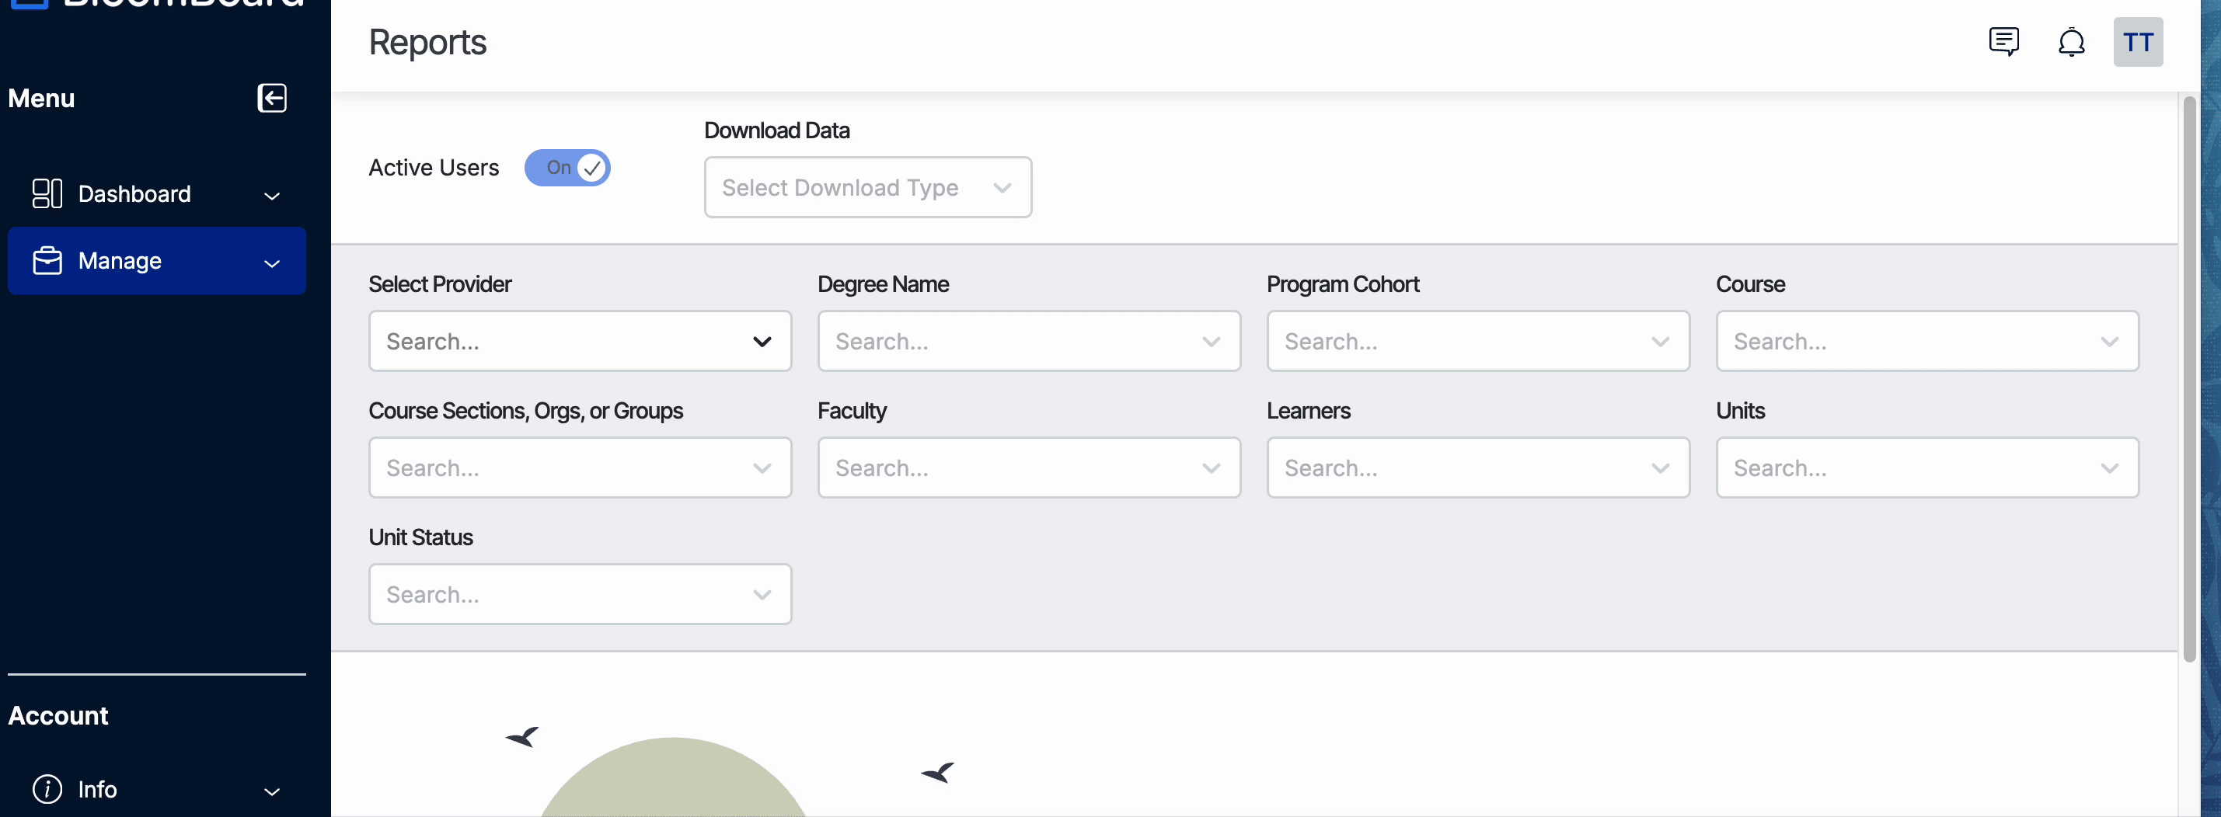Open the messages chat icon
The width and height of the screenshot is (2221, 817).
point(2003,41)
